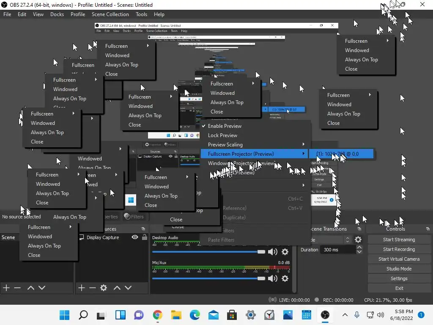This screenshot has width=433, height=325.
Task: Remove the source with the Sources minus icon
Action: pyautogui.click(x=93, y=288)
